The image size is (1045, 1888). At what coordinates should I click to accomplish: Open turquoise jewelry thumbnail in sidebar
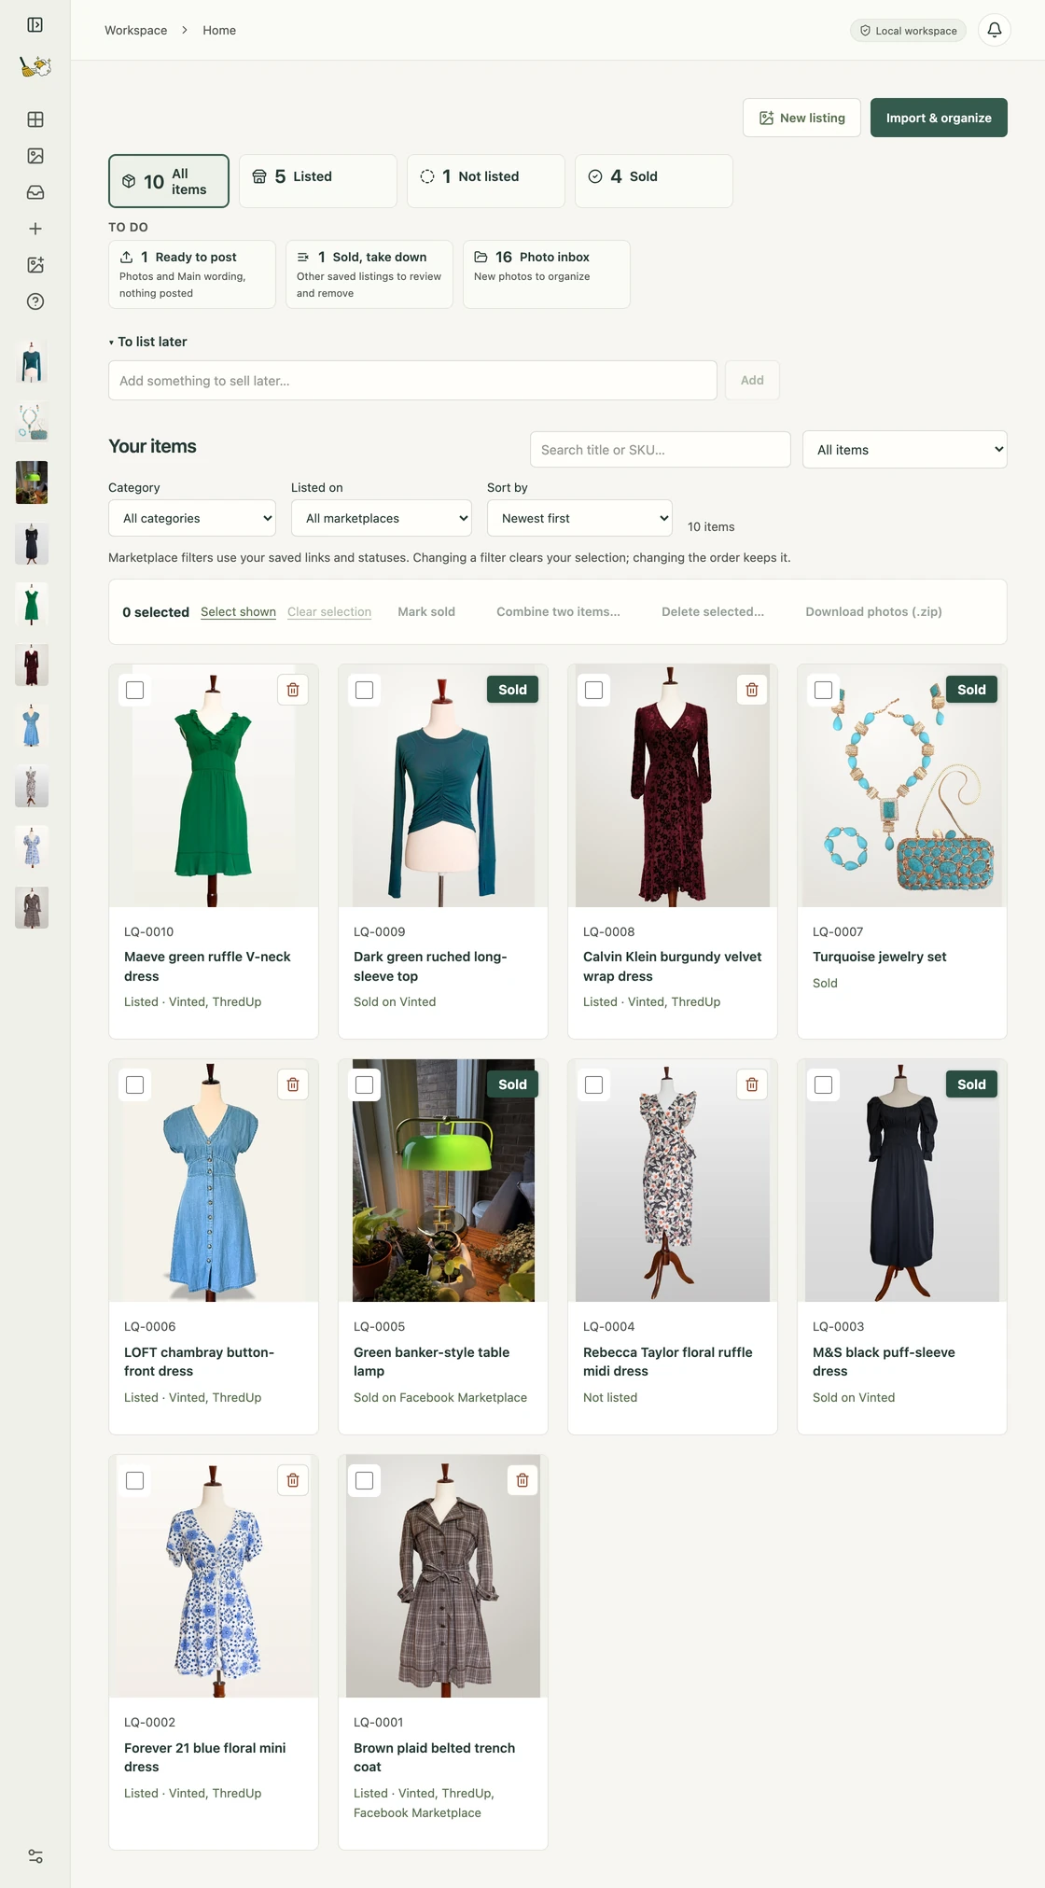tap(32, 422)
